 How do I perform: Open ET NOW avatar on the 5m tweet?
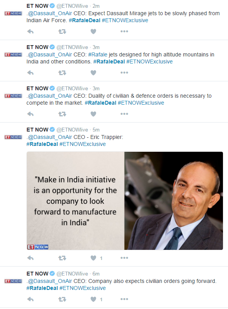[13, 137]
